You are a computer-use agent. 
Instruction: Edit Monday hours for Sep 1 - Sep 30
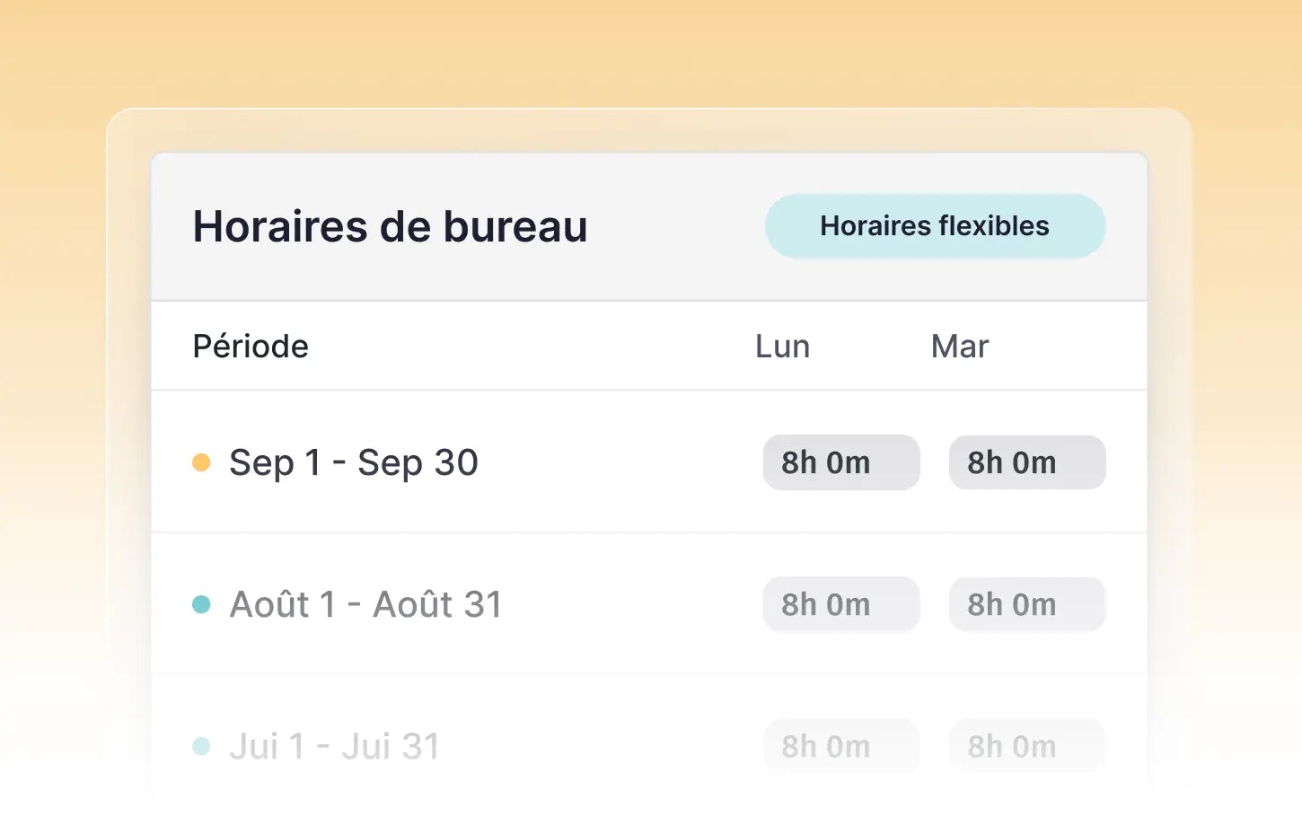[840, 462]
